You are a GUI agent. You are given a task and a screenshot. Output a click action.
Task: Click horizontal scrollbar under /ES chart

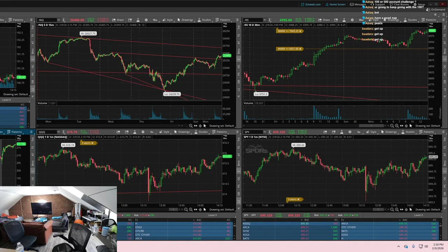372,126
